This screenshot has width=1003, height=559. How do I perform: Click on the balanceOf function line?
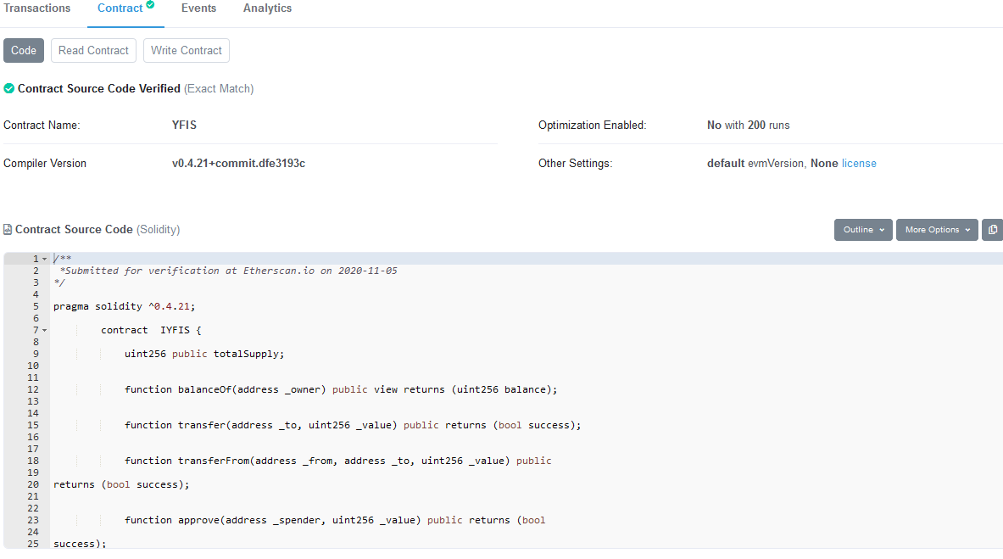339,389
